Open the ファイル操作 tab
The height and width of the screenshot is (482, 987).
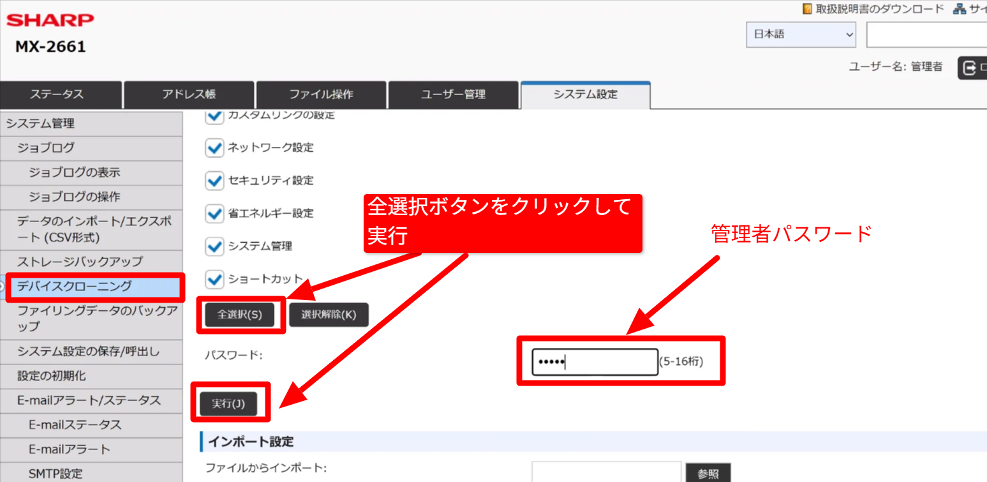322,94
